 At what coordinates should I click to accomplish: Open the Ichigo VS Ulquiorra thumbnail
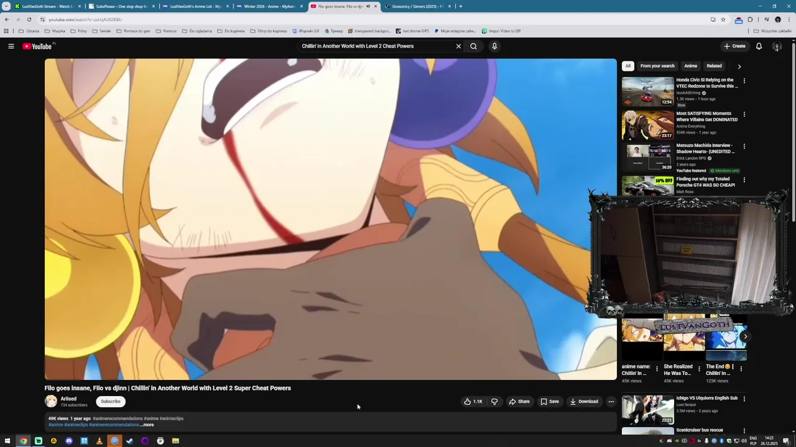[x=647, y=410]
